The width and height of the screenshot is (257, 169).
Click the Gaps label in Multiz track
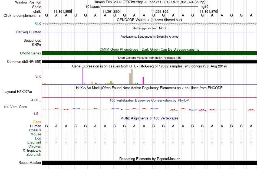click(37, 122)
